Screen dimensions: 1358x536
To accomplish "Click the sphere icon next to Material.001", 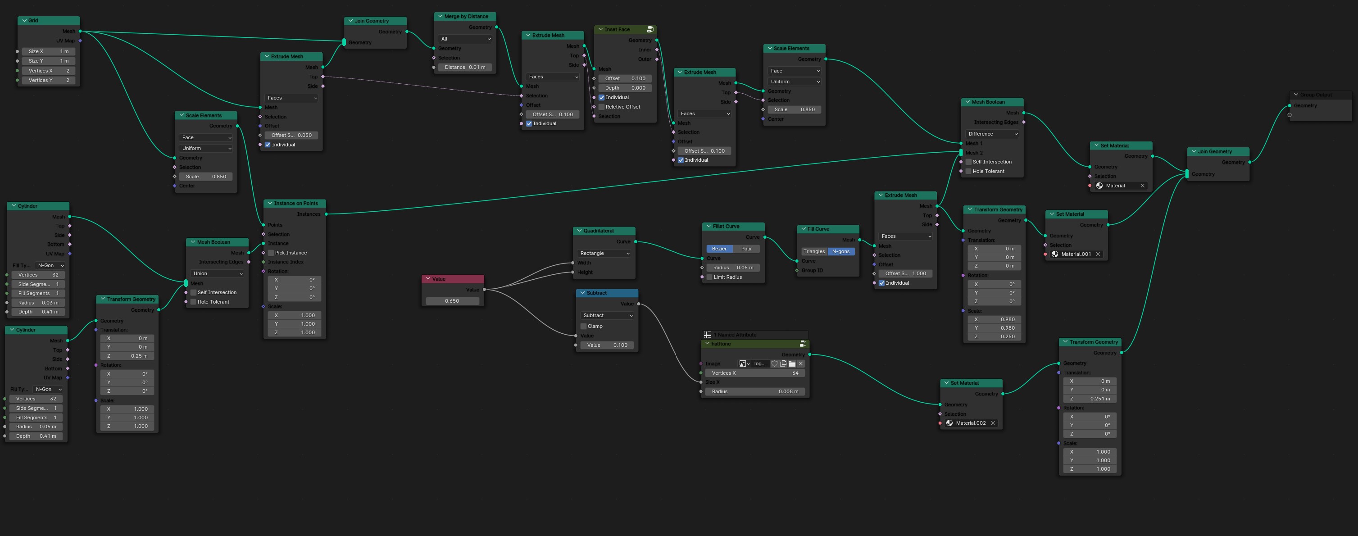I will [x=1055, y=254].
